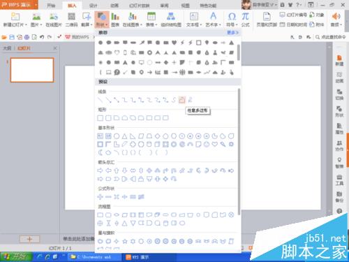Switch to the Design (设计) tab
This screenshot has height=262, width=349.
tap(93, 6)
